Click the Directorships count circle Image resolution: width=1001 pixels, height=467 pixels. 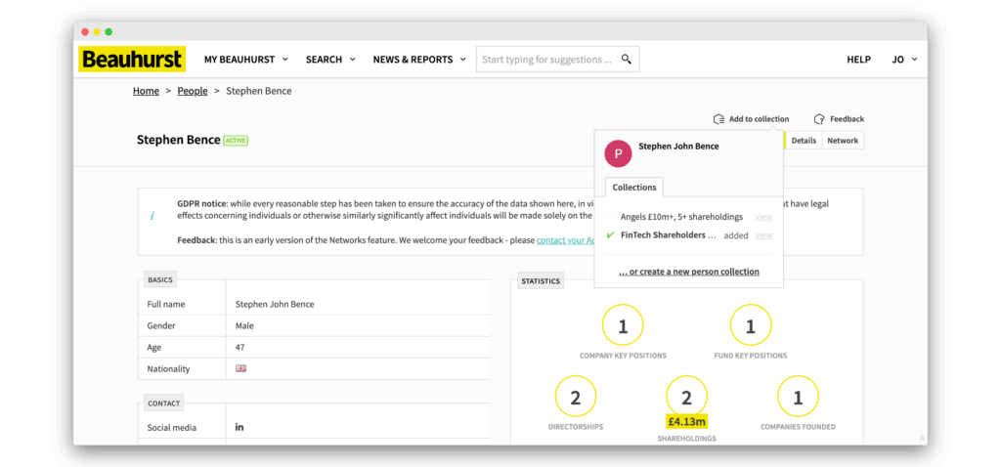(x=575, y=398)
